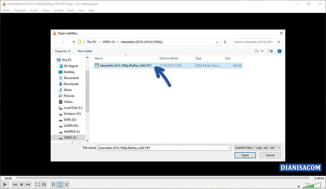Click the Refresh icon in the address bar
The width and height of the screenshot is (326, 189).
(225, 42)
